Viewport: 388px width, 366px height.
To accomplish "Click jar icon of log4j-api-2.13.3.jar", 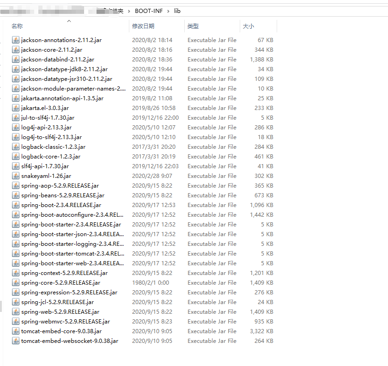I will click(16, 127).
